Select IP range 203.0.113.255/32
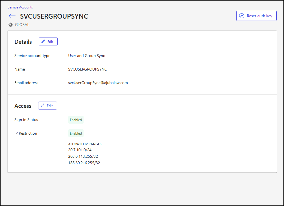The image size is (284, 206). tap(83, 156)
